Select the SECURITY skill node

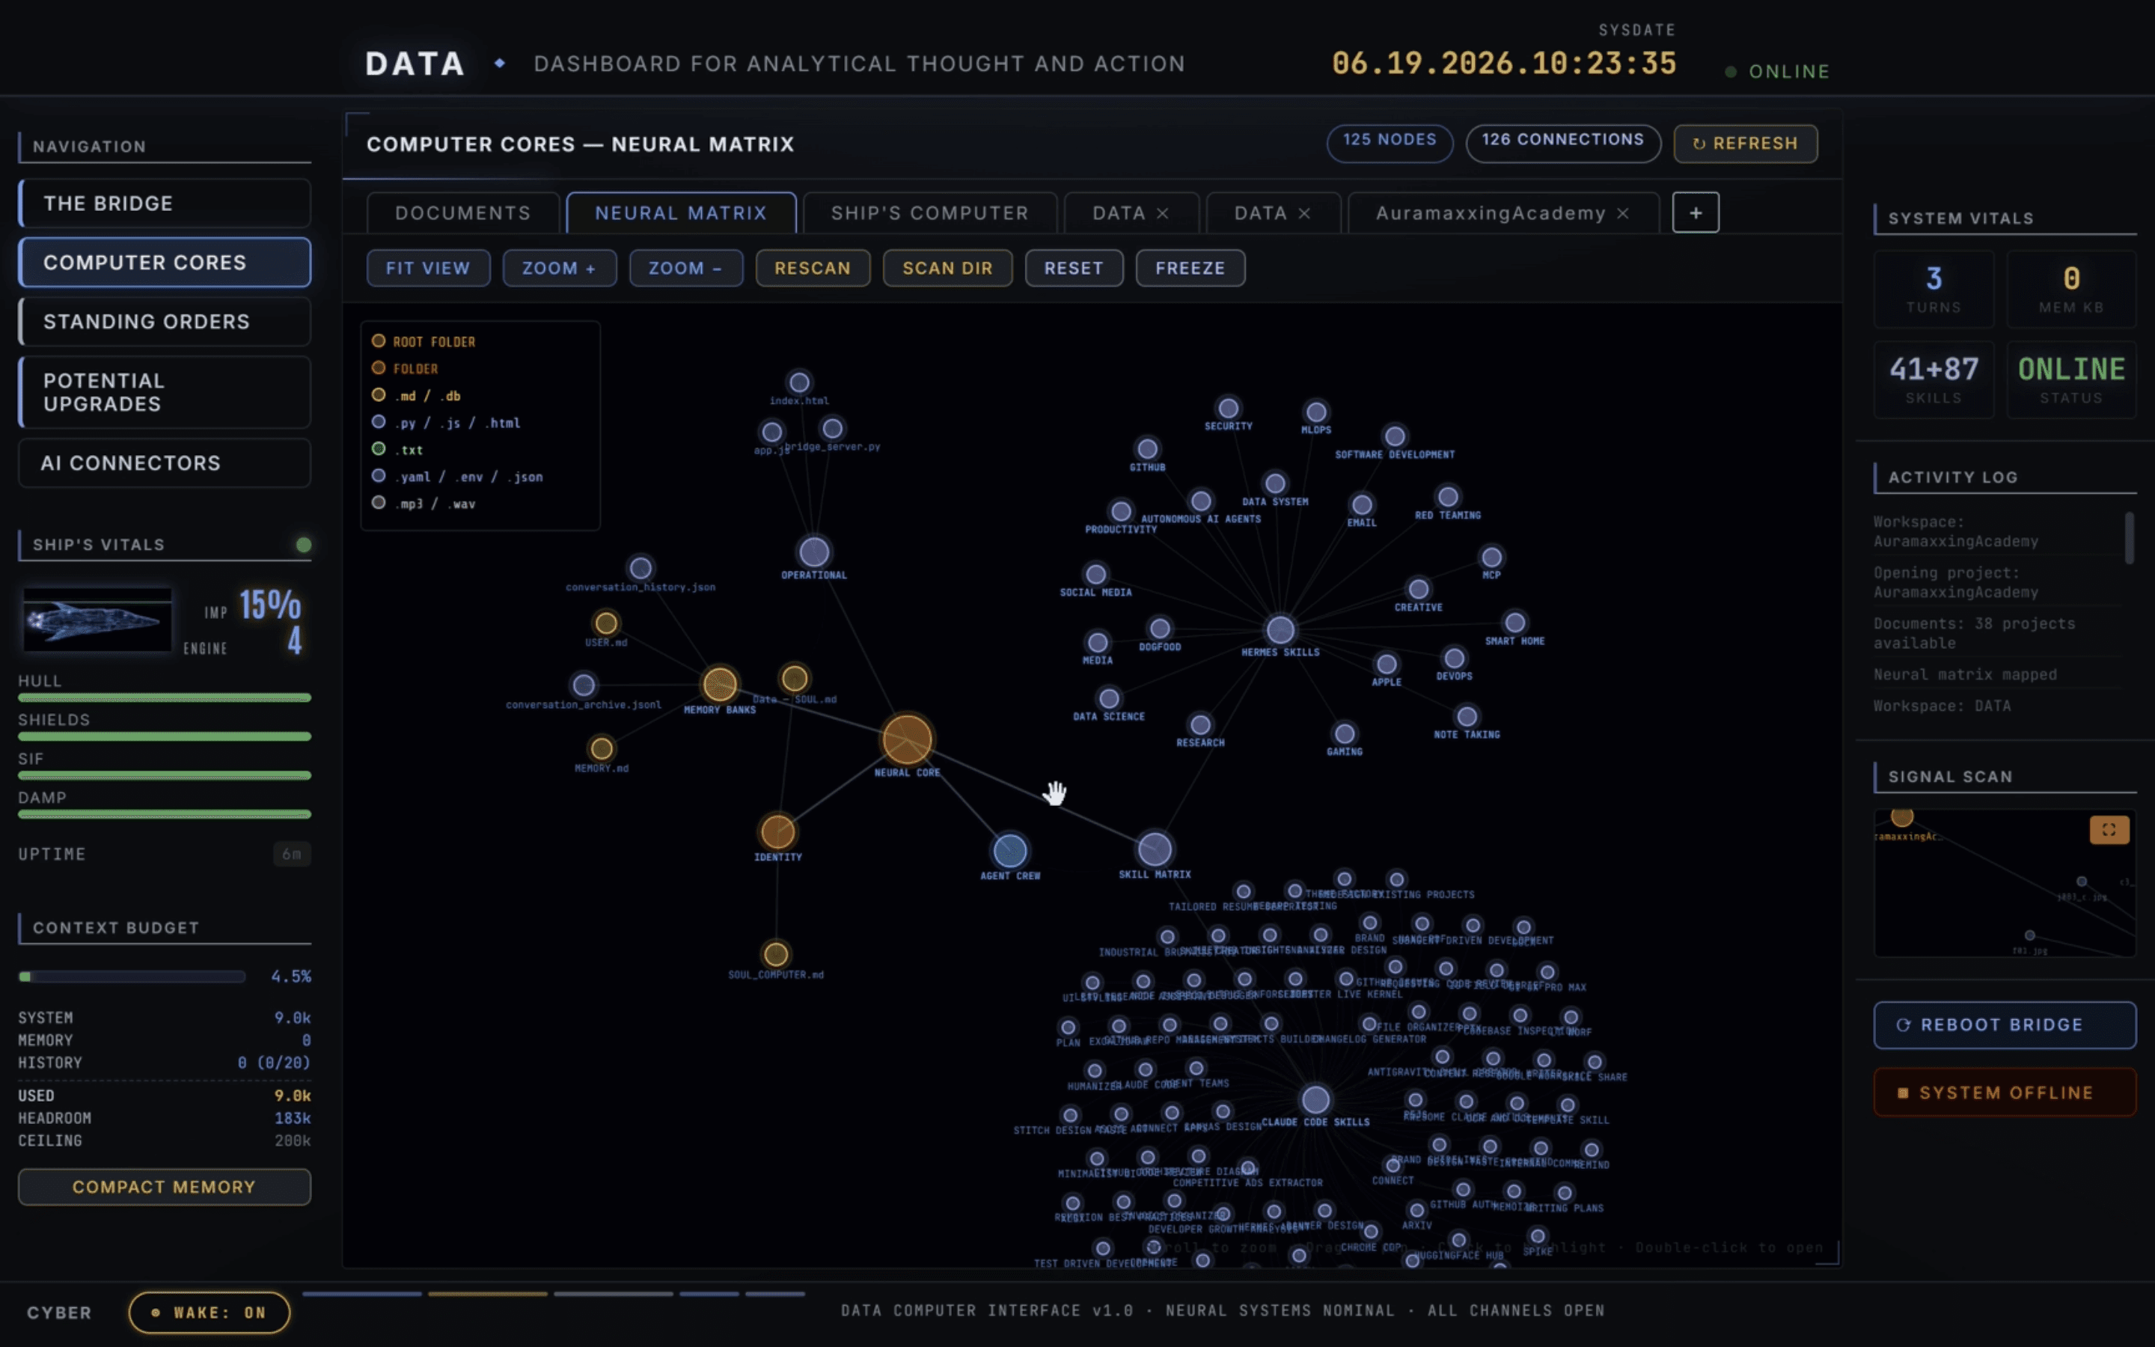point(1229,408)
